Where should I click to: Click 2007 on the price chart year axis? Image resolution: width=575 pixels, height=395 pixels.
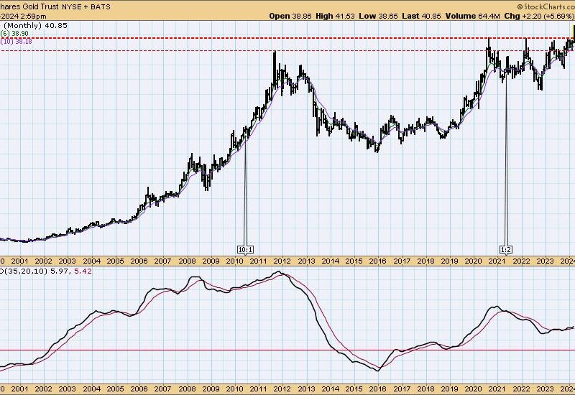(x=162, y=261)
